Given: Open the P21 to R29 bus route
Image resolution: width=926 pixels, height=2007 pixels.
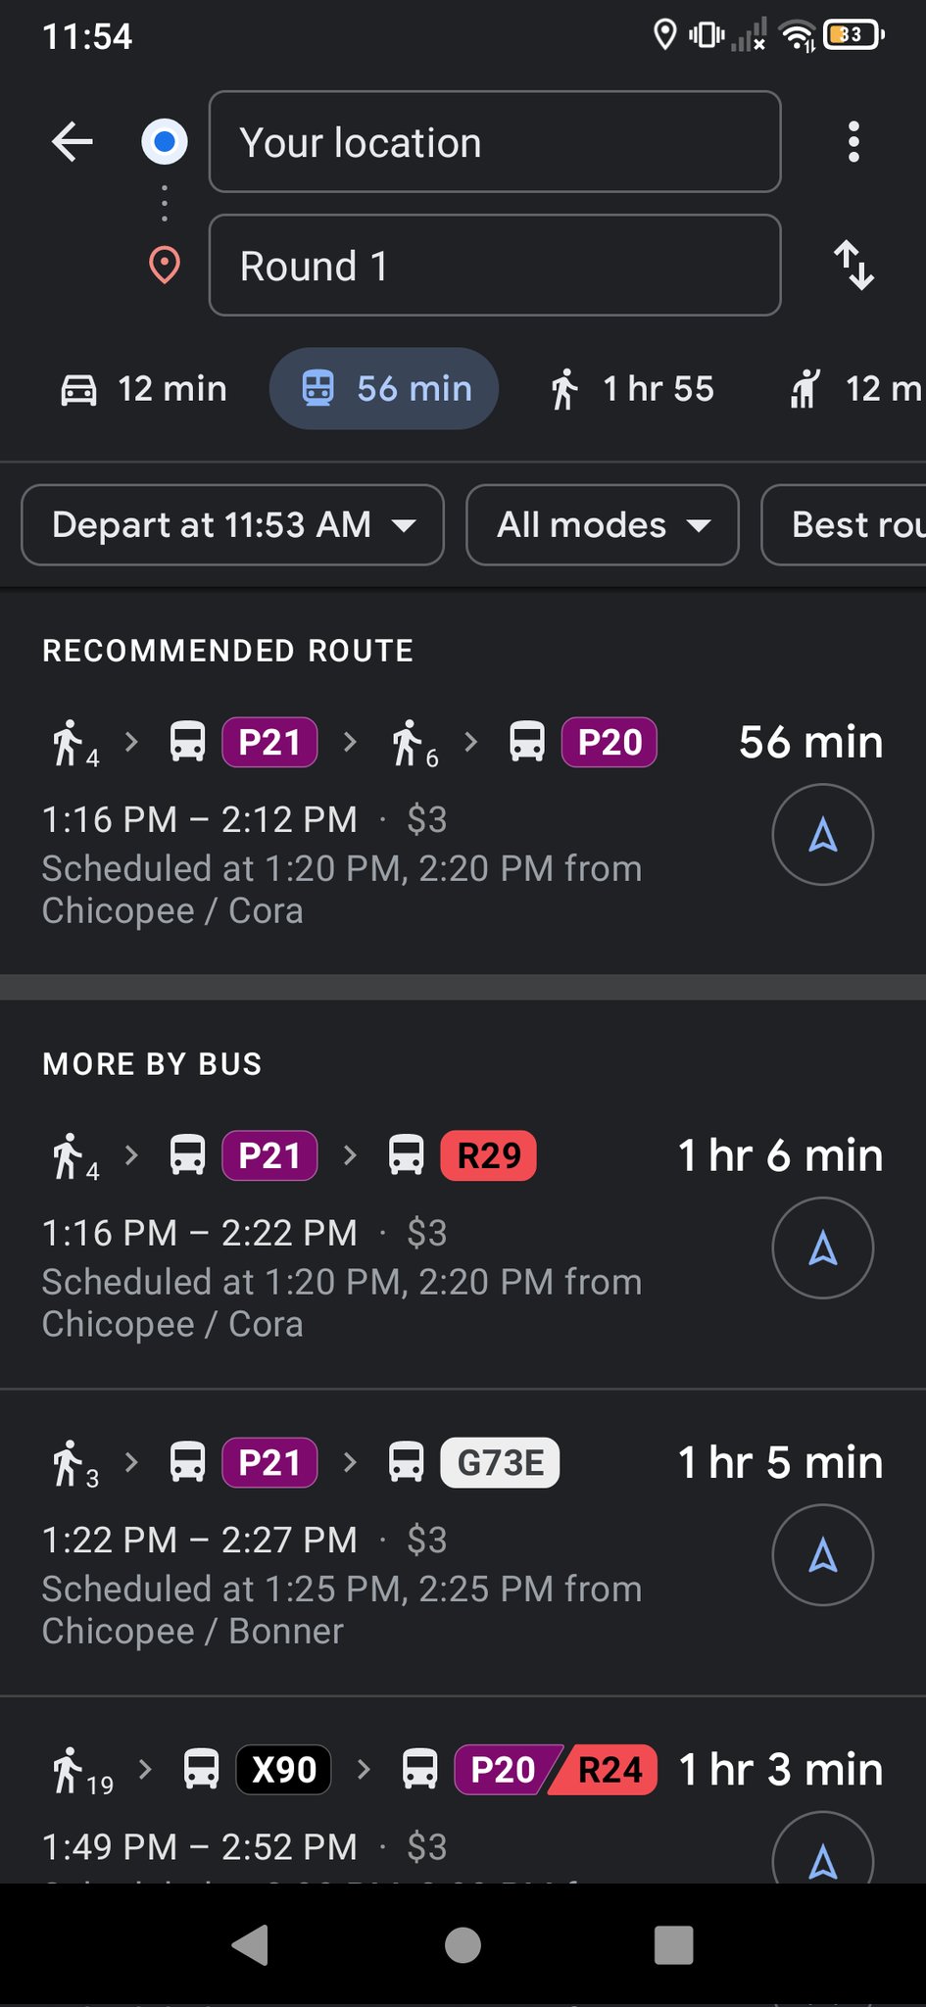Looking at the screenshot, I should pos(343,1235).
